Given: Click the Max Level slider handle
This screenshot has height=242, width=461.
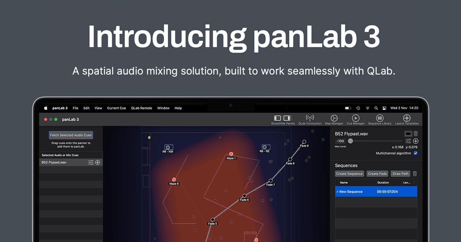Looking at the screenshot, I should click(x=350, y=141).
